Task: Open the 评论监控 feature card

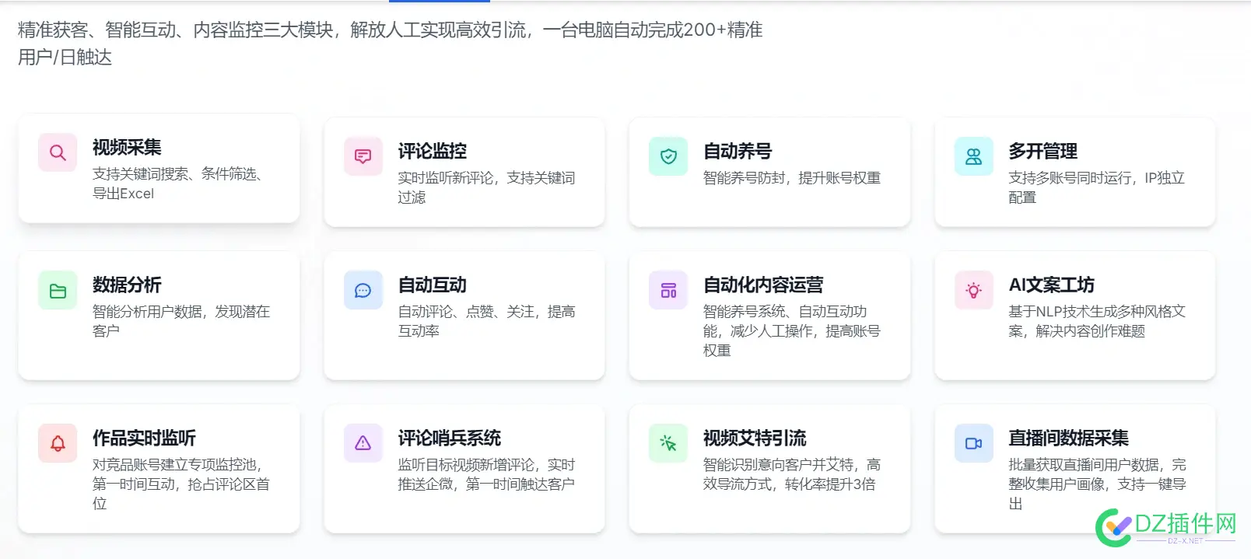Action: (x=464, y=171)
